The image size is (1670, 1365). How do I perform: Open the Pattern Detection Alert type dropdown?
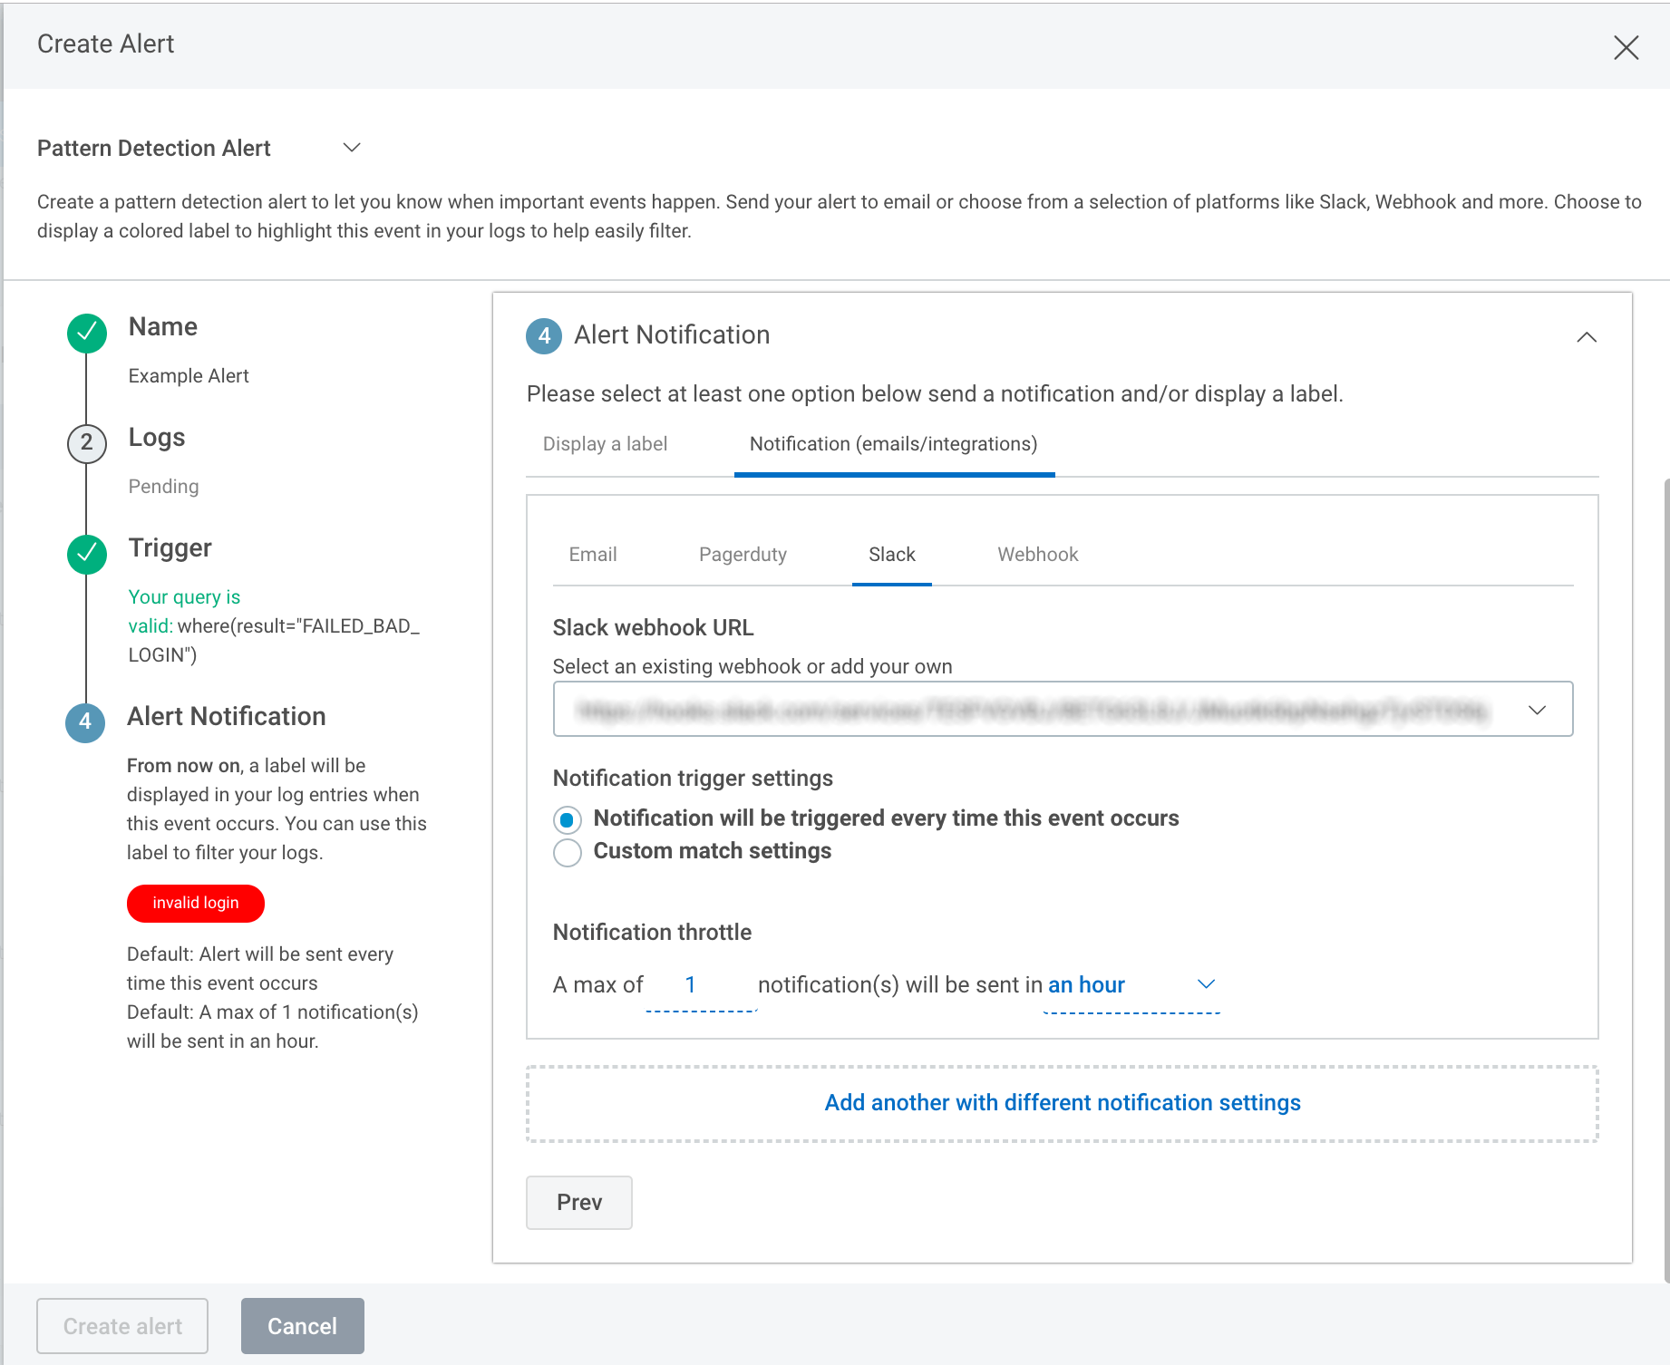pos(352,148)
